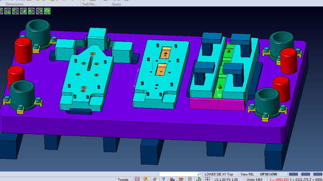
Task: Click into the status bar search field
Action: point(178,174)
